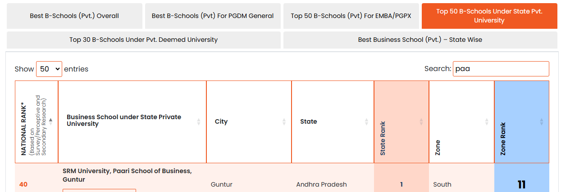Click the City column sort arrows
Viewport: 561px width, 192px height.
pyautogui.click(x=284, y=121)
